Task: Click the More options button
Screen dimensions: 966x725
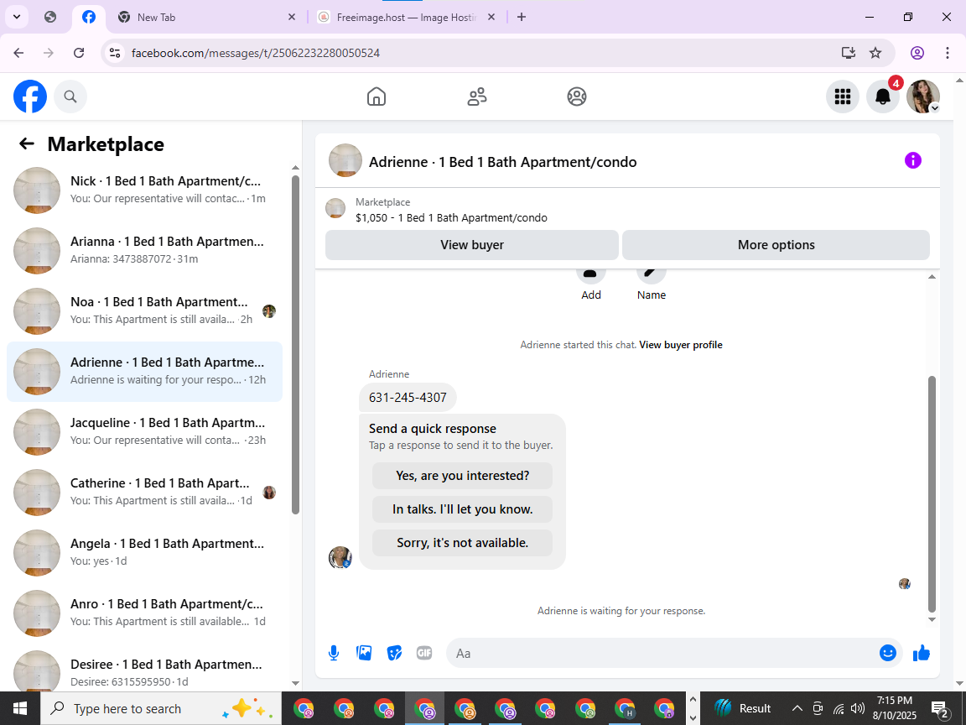Action: click(x=776, y=245)
